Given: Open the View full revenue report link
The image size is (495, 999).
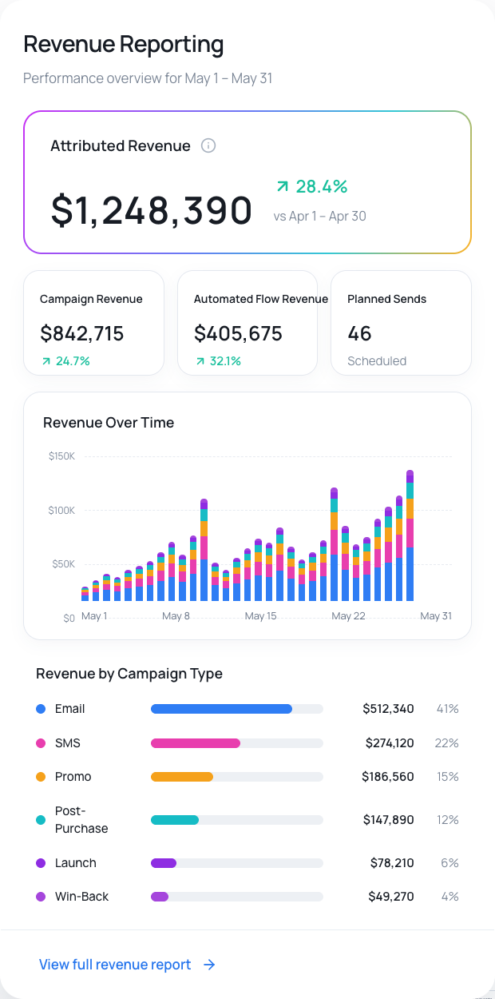Looking at the screenshot, I should pos(128,965).
